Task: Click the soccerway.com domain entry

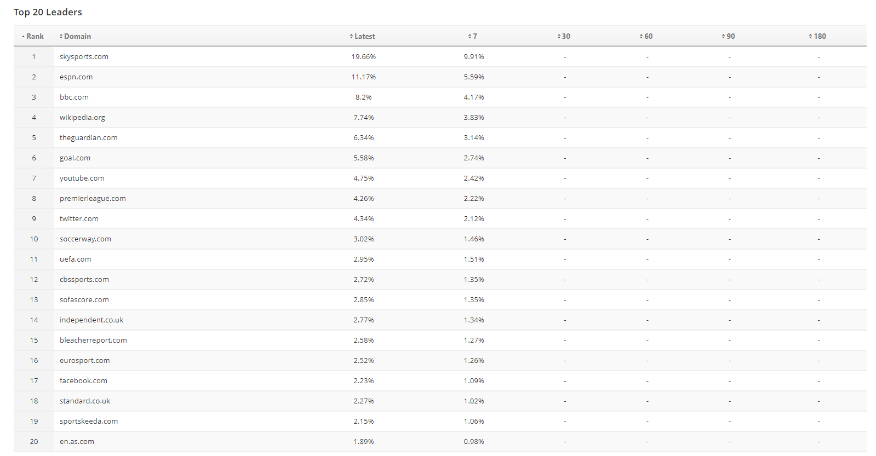Action: click(x=85, y=239)
